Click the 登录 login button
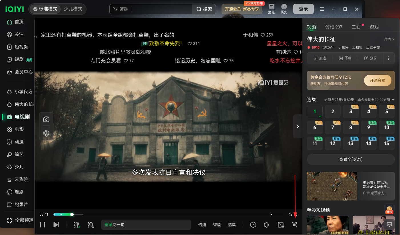 tap(303, 9)
